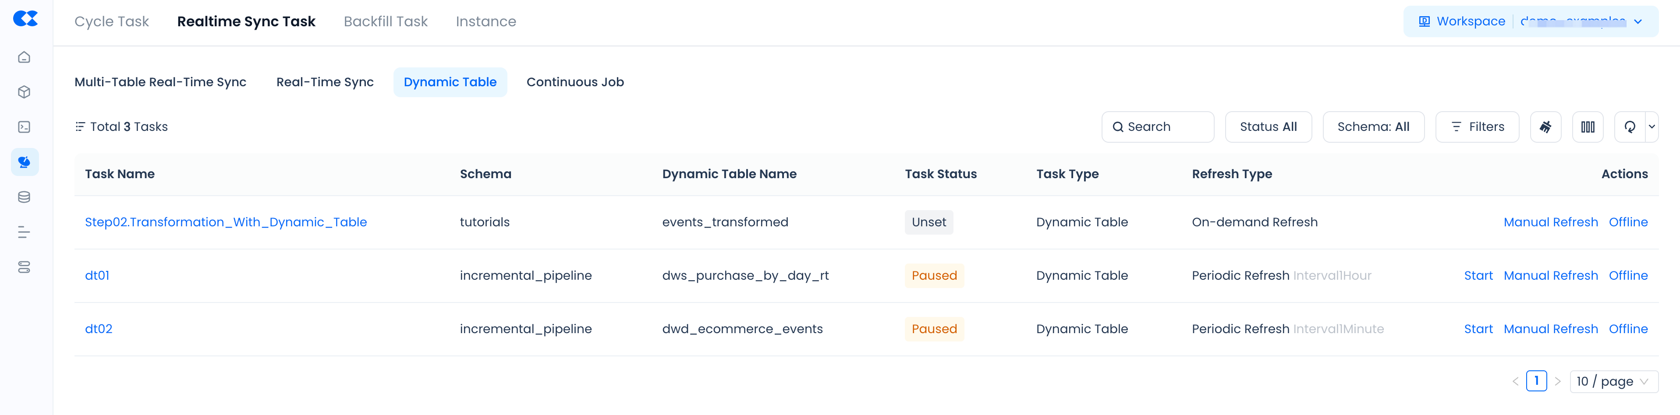Open the cube icon in the sidebar
Screen dimensions: 1680x415
coord(24,92)
